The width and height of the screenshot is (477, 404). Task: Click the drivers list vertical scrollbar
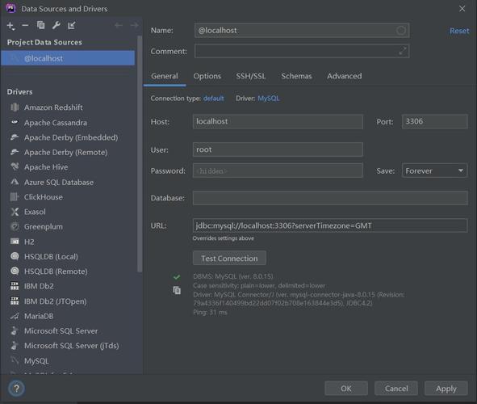pyautogui.click(x=140, y=154)
